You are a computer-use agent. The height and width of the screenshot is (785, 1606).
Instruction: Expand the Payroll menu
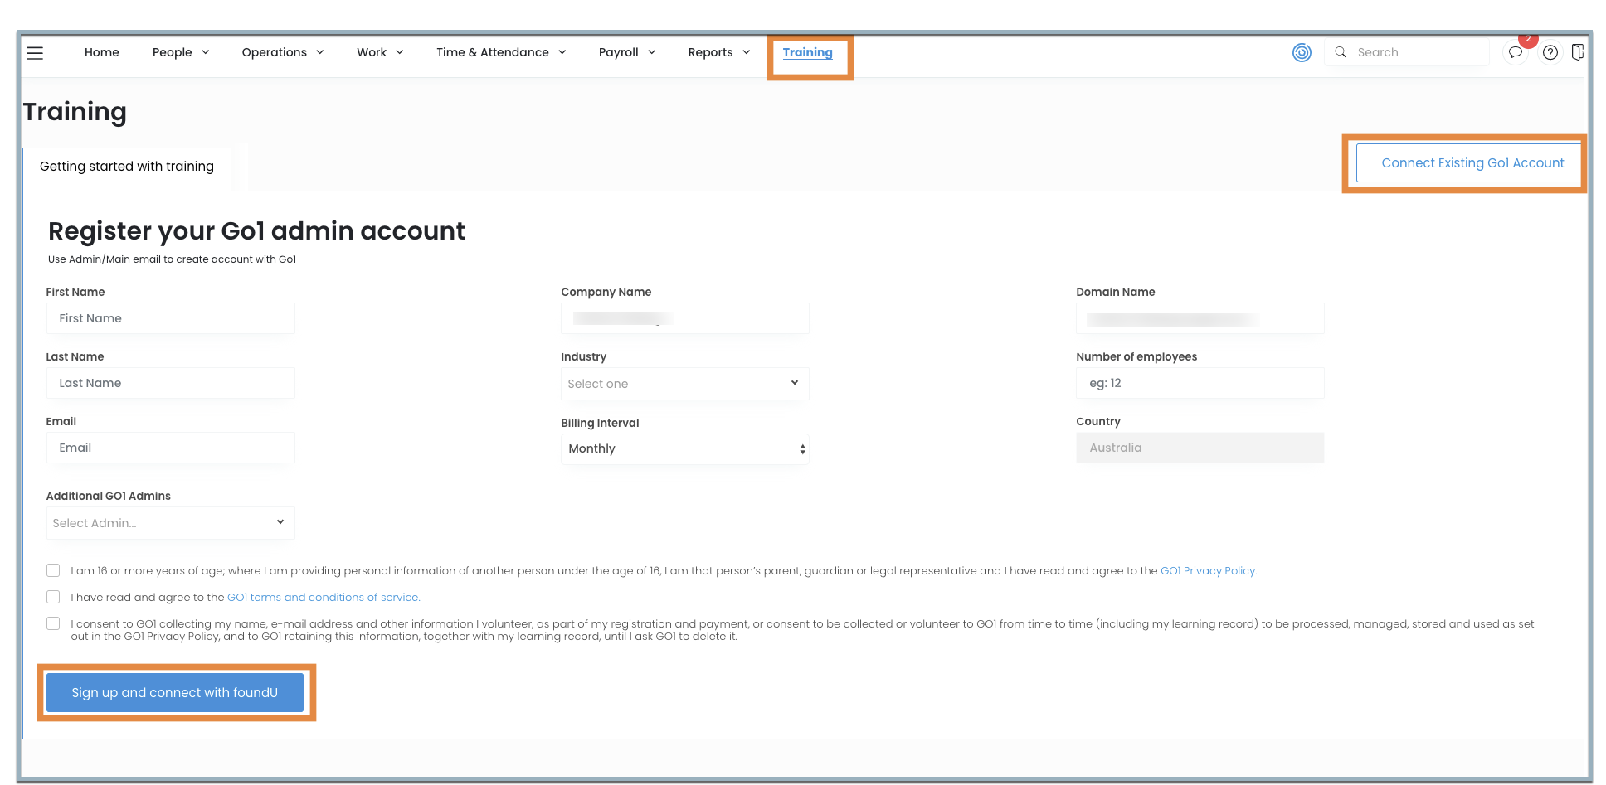(626, 52)
